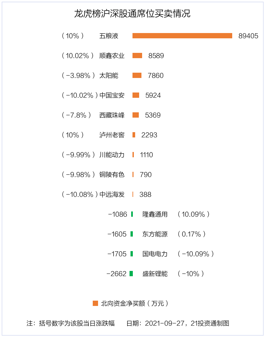
Task: Click the chart title 龙虎榜沪深股通席位买卖情况
Action: [132, 14]
